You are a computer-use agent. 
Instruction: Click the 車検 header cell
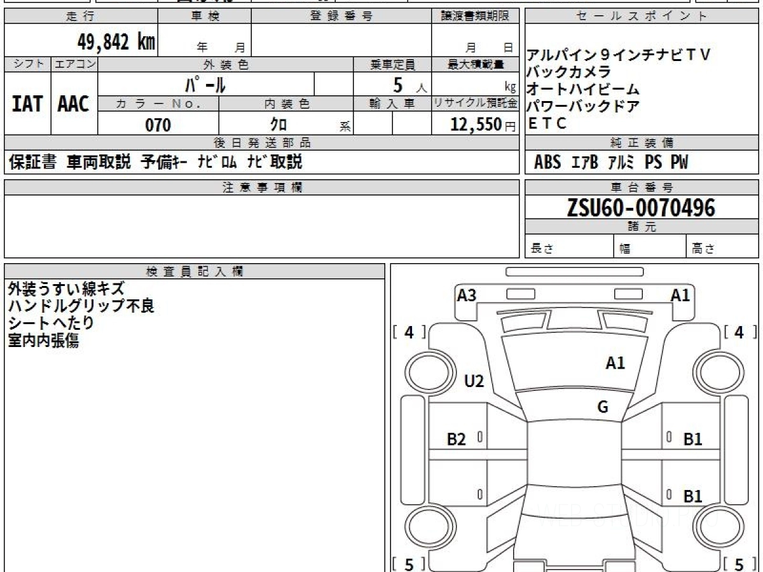coord(205,17)
